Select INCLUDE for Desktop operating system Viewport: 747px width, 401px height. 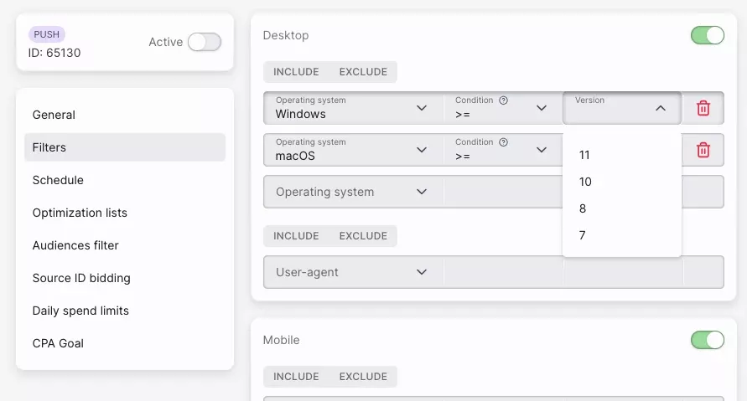click(296, 72)
